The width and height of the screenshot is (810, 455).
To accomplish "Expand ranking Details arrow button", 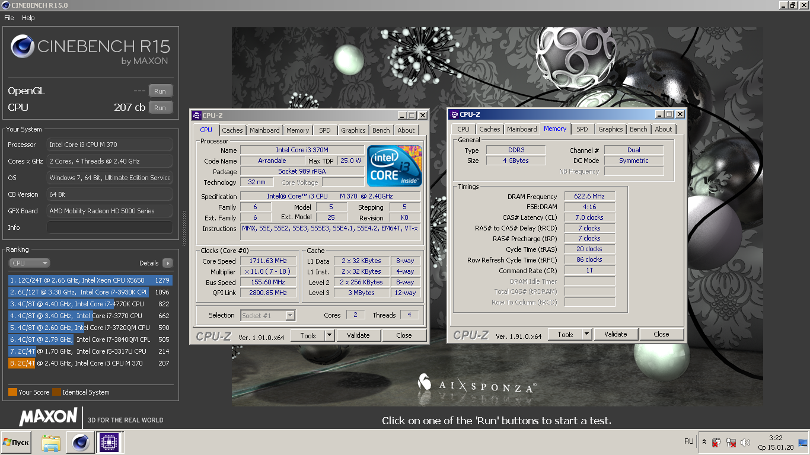I will pyautogui.click(x=167, y=263).
